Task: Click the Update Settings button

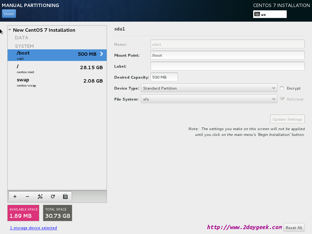Action: pos(287,119)
